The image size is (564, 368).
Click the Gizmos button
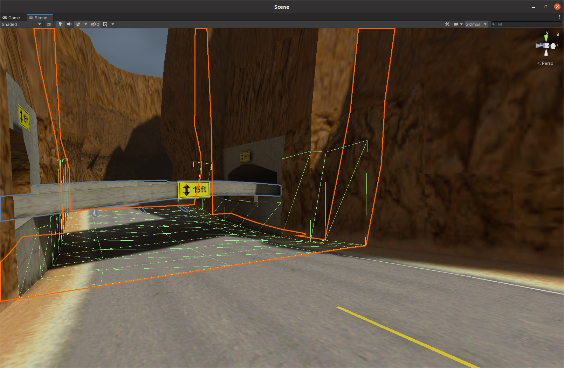[474, 24]
